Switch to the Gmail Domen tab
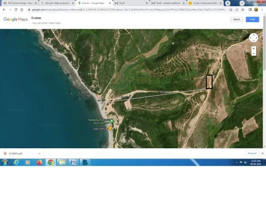 pos(19,3)
